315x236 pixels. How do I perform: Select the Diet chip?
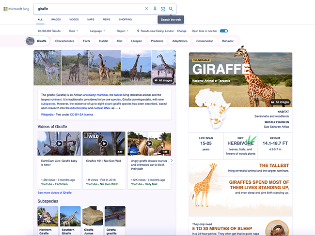120,41
